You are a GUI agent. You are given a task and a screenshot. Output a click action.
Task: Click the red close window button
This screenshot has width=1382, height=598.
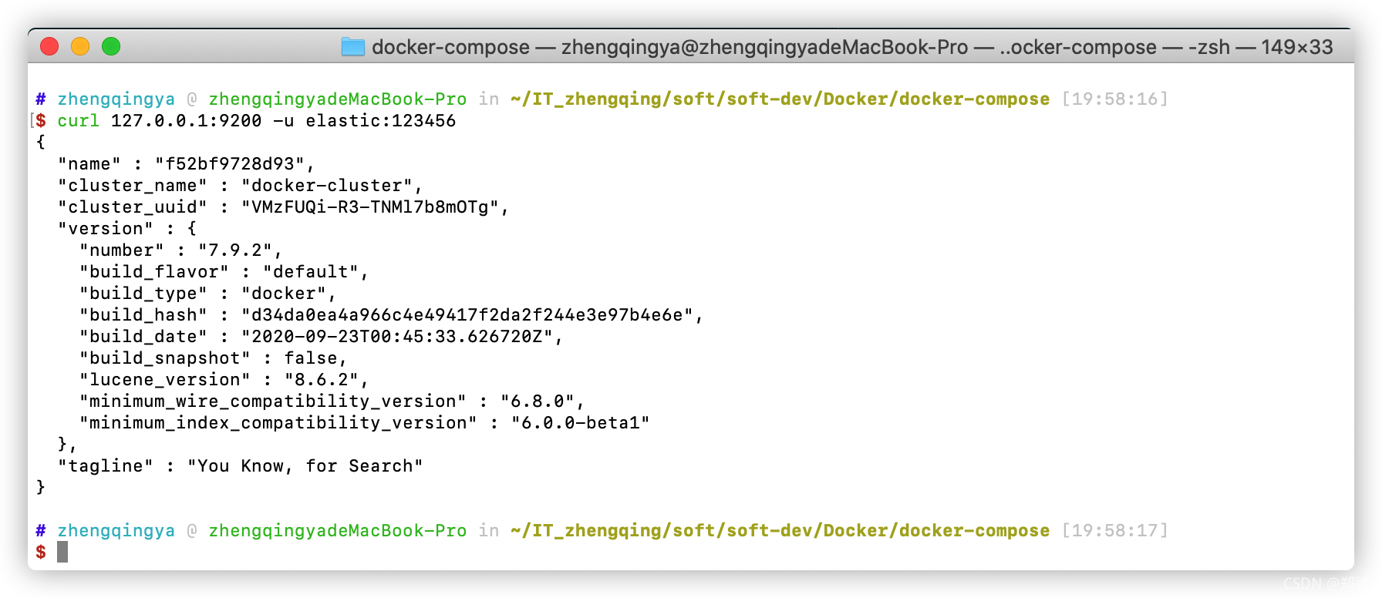pyautogui.click(x=49, y=46)
